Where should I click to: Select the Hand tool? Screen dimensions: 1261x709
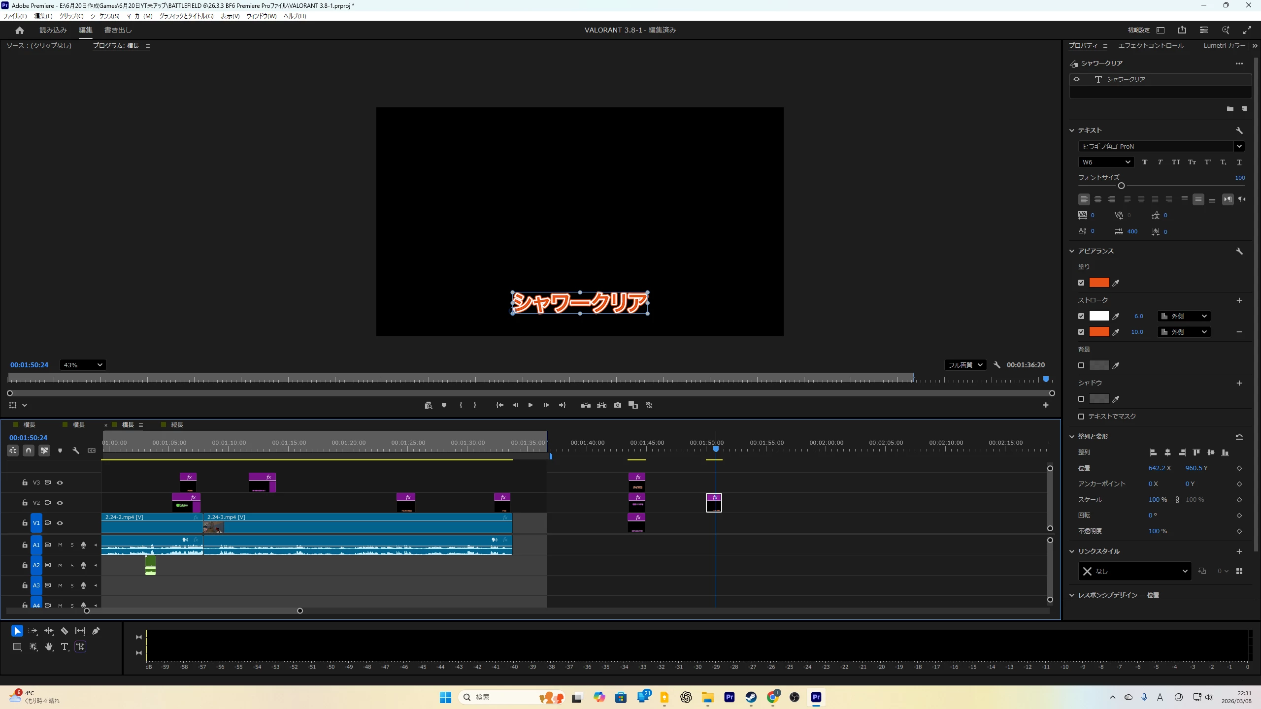(x=49, y=646)
